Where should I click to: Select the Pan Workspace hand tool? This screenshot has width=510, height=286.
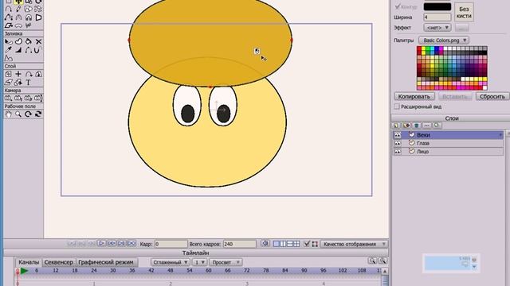point(9,114)
